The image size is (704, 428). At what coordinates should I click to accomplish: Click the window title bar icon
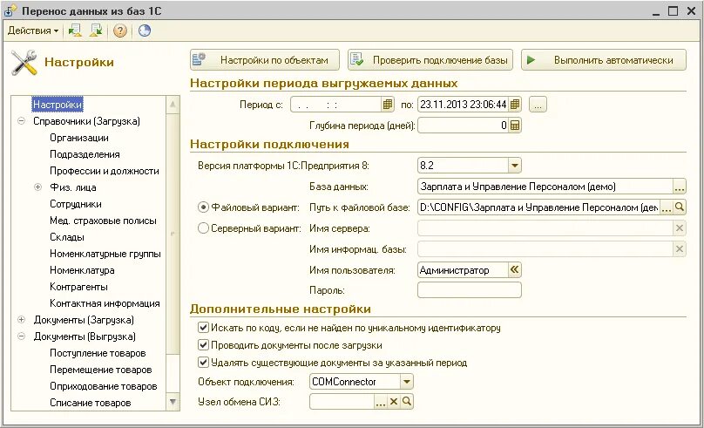(10, 10)
